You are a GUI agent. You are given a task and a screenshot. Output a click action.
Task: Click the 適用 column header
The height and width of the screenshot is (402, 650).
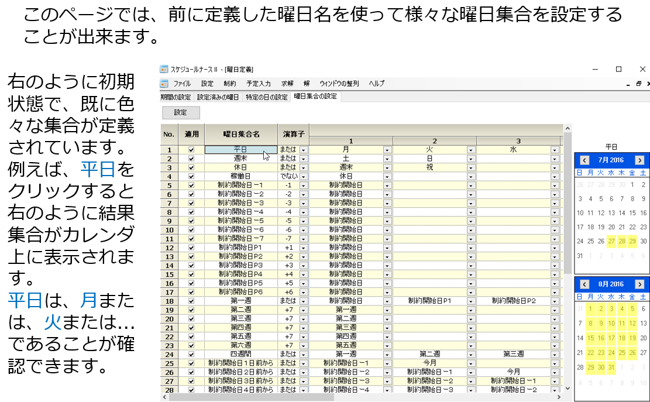(191, 134)
